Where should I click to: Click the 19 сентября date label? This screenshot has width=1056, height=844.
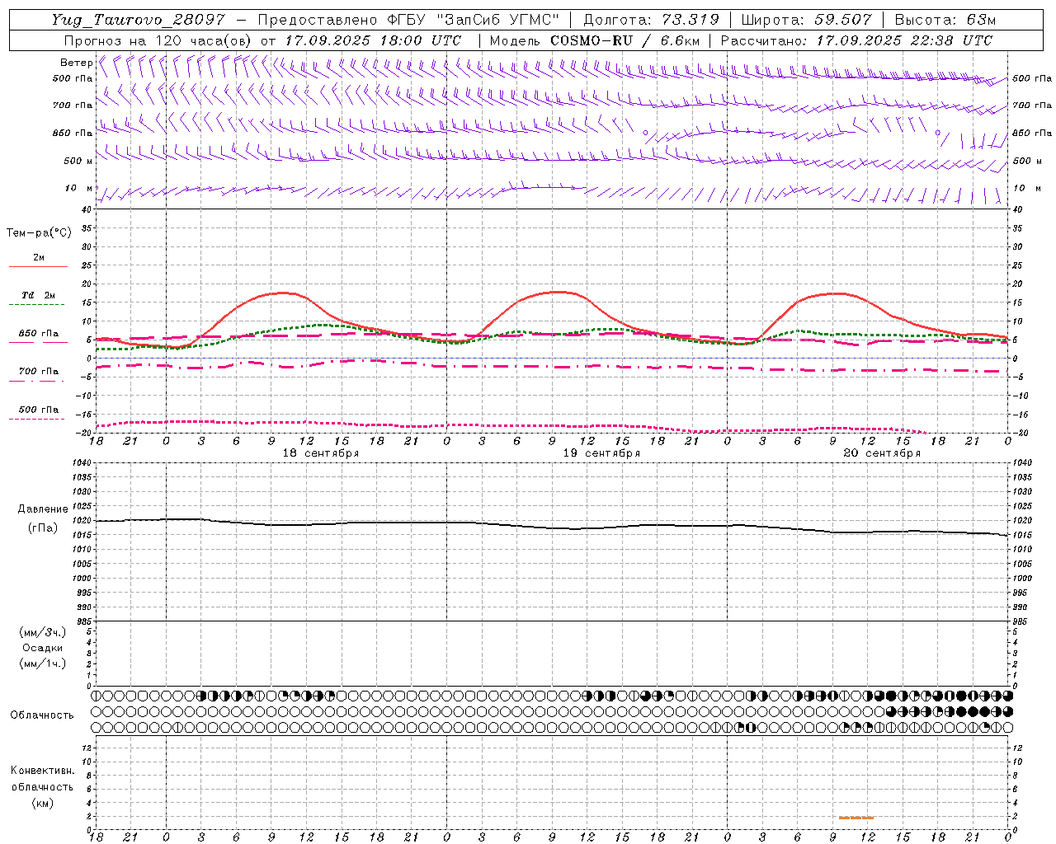pos(601,453)
